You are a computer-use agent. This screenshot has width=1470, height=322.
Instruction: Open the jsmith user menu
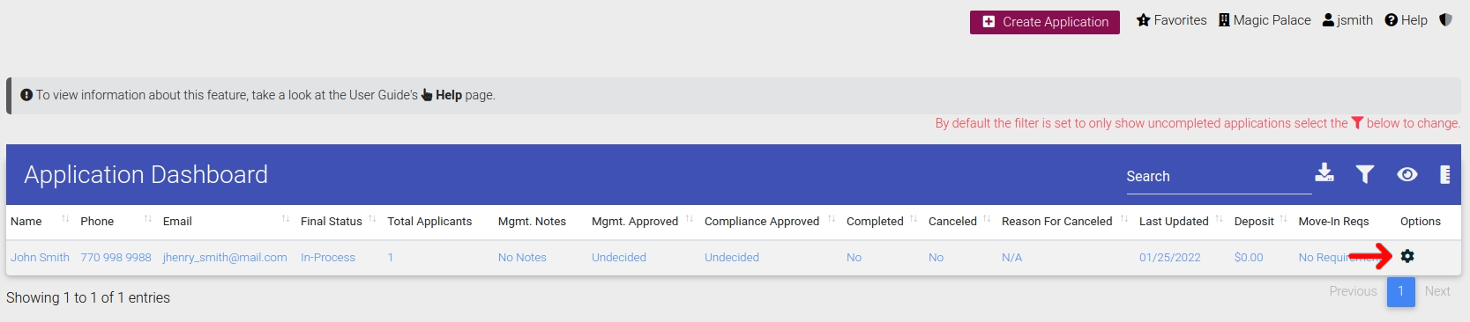[1347, 20]
